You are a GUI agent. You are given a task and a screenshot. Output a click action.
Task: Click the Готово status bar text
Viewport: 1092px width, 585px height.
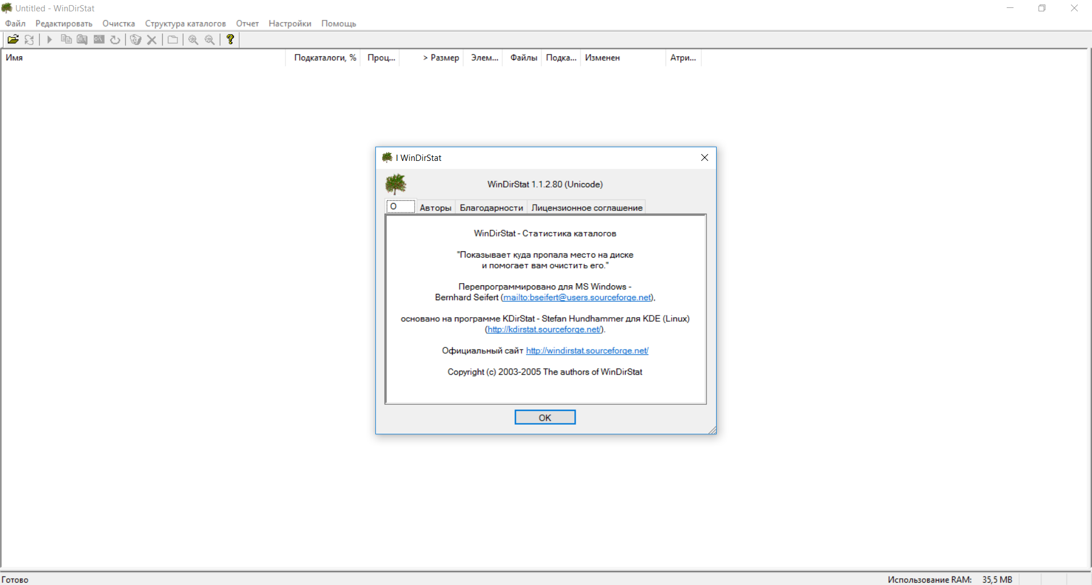[15, 579]
